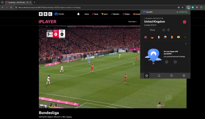Open iPlayer from the BBC navigation bar
The width and height of the screenshot is (205, 119).
click(126, 14)
